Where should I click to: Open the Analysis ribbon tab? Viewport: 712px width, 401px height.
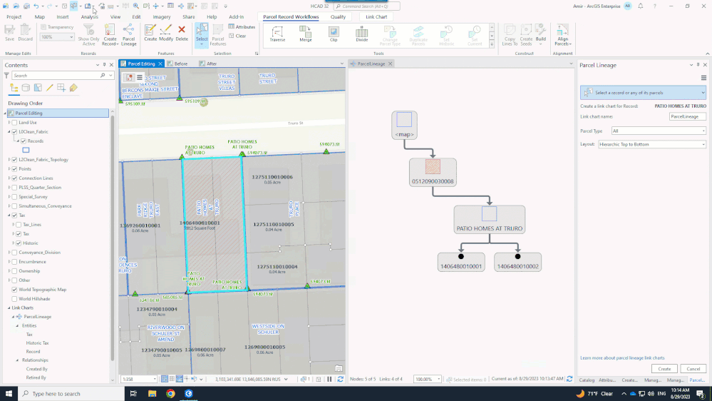(90, 17)
